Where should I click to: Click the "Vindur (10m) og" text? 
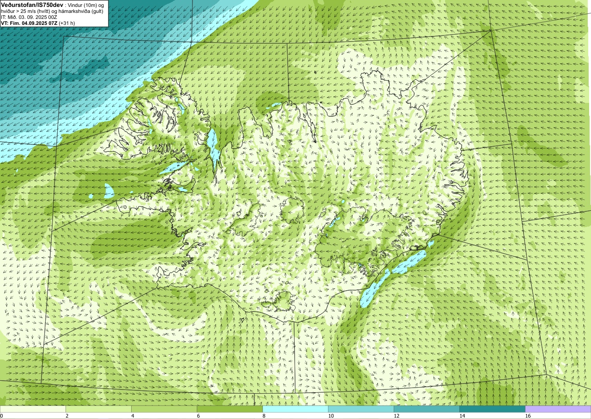point(86,5)
